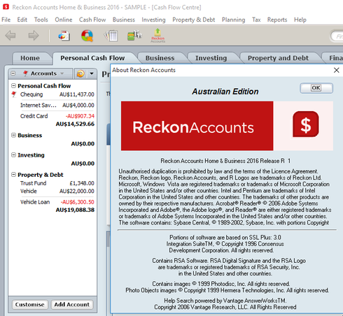
Task: Open the Vehicle account
Action: pyautogui.click(x=29, y=191)
